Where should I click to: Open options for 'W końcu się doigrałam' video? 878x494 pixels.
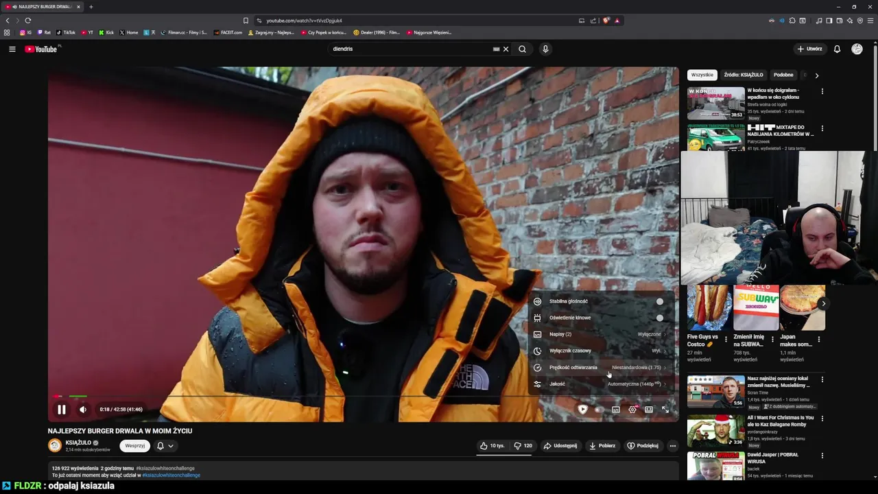(822, 91)
